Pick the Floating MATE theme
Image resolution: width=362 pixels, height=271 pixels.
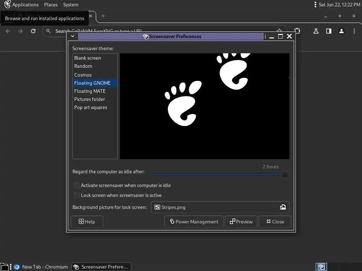pos(95,91)
